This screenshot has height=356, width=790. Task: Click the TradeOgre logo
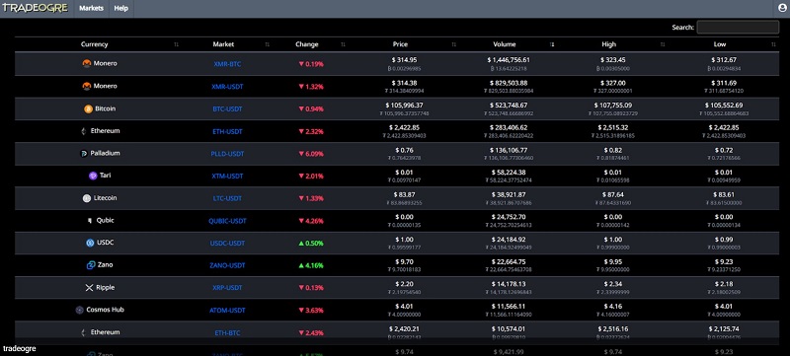[35, 8]
